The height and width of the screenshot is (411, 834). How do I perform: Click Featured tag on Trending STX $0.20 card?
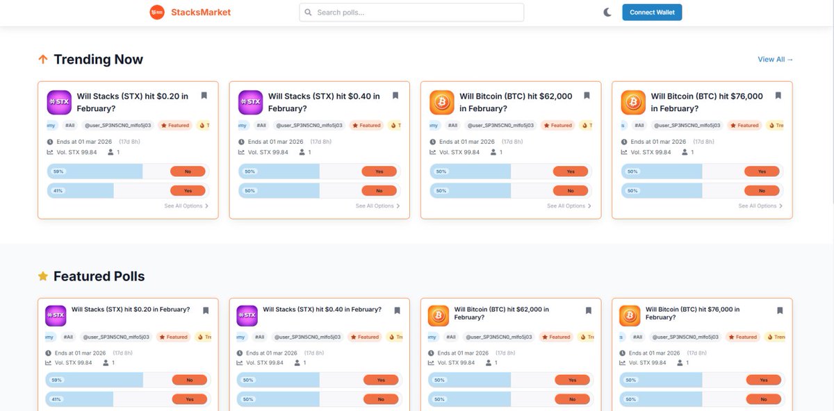pos(175,126)
